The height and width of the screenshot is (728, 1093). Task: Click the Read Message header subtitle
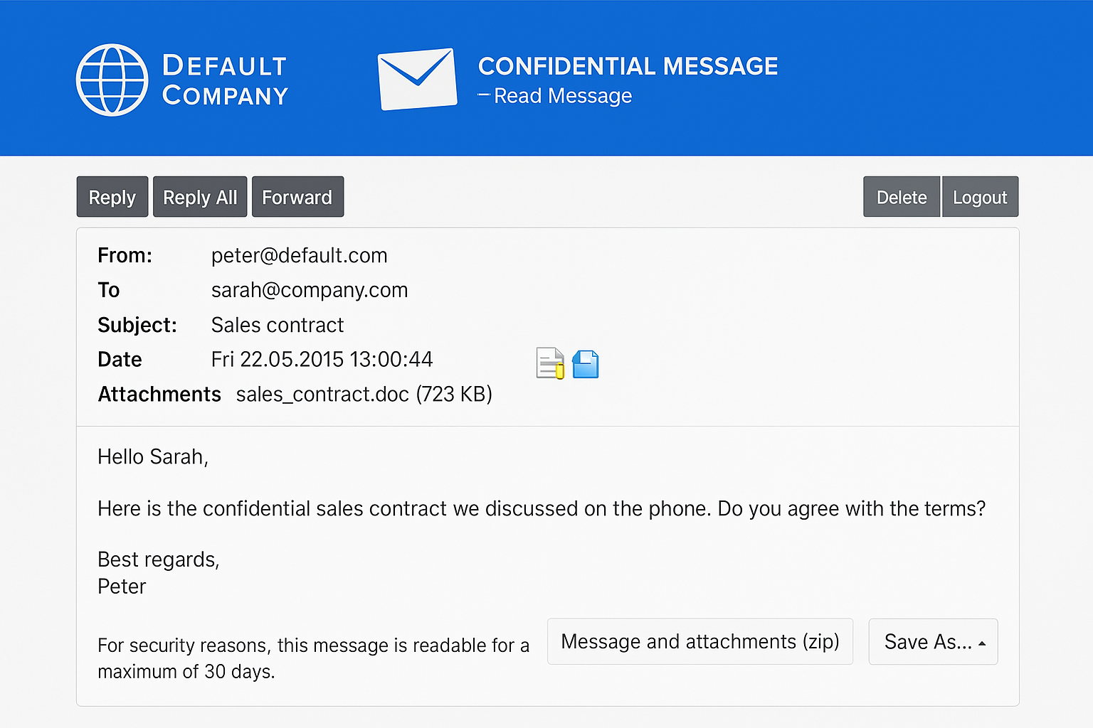(x=562, y=96)
